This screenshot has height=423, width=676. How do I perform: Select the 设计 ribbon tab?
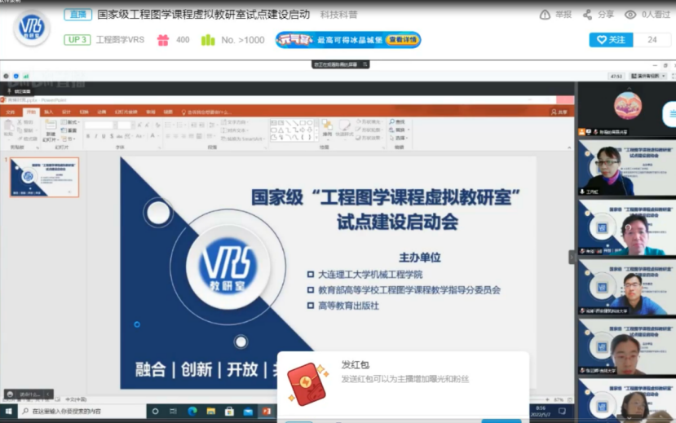(x=66, y=112)
